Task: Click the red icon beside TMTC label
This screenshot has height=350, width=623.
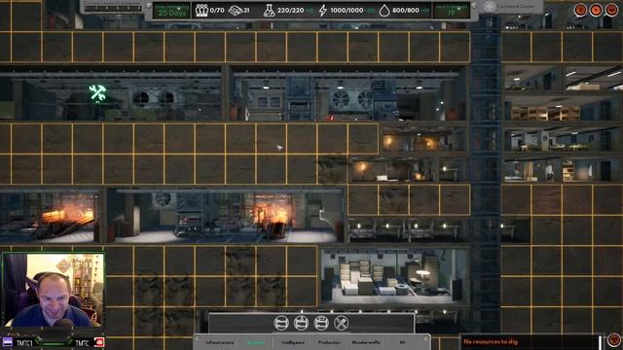Action: 99,342
